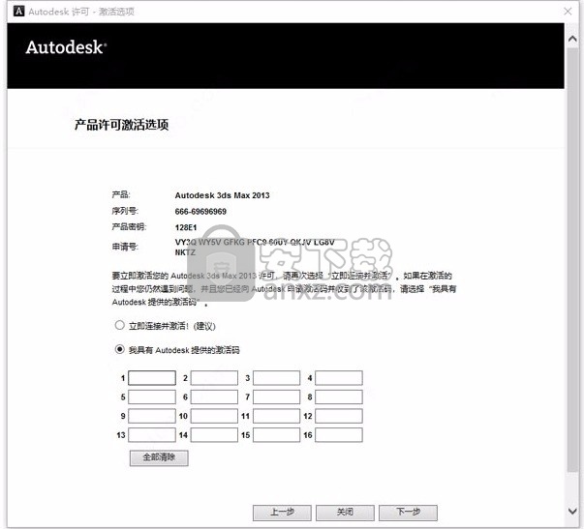Click activation code field 1
This screenshot has height=529, width=584.
tap(152, 377)
